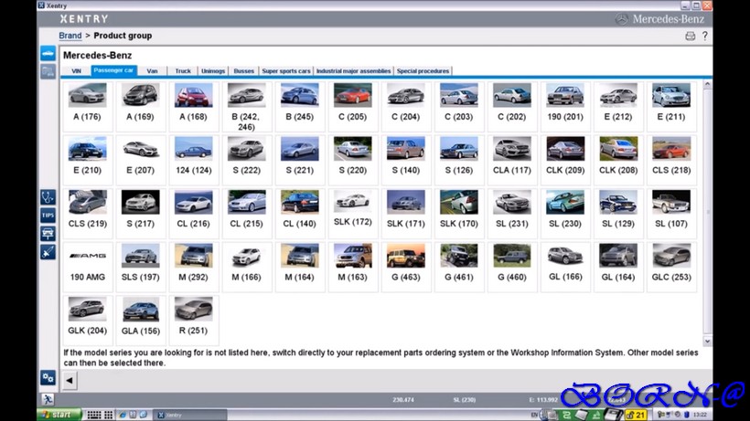
Task: Click the printer icon in the header
Action: pyautogui.click(x=691, y=36)
